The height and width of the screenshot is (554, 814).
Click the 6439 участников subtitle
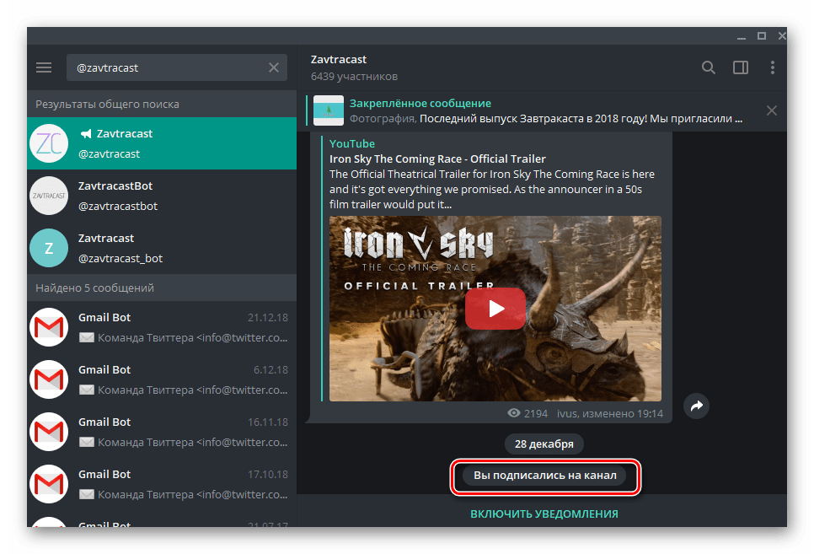click(354, 77)
